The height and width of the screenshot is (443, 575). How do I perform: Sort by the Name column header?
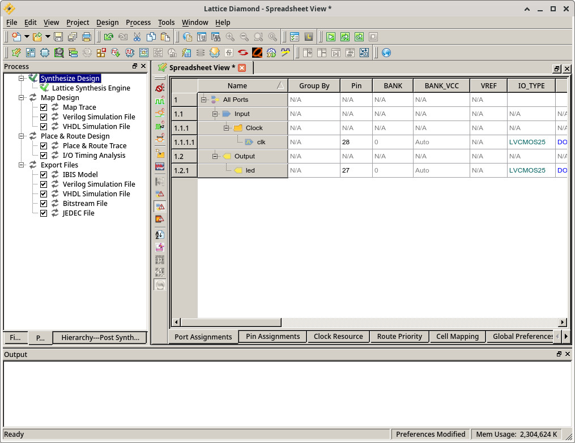243,85
